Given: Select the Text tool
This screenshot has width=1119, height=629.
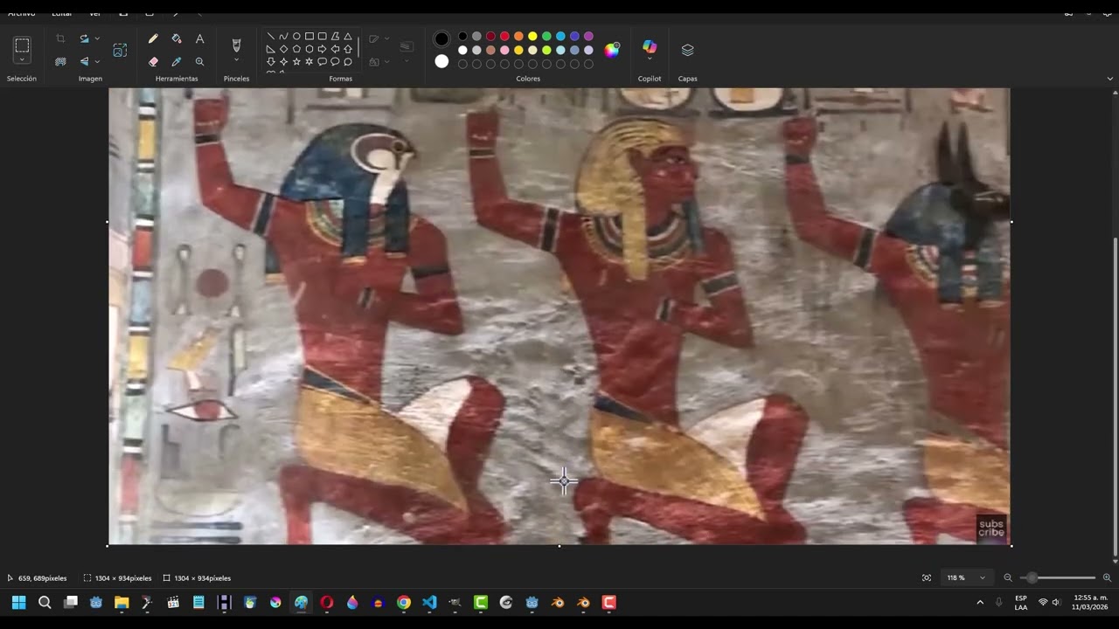Looking at the screenshot, I should click(x=199, y=38).
